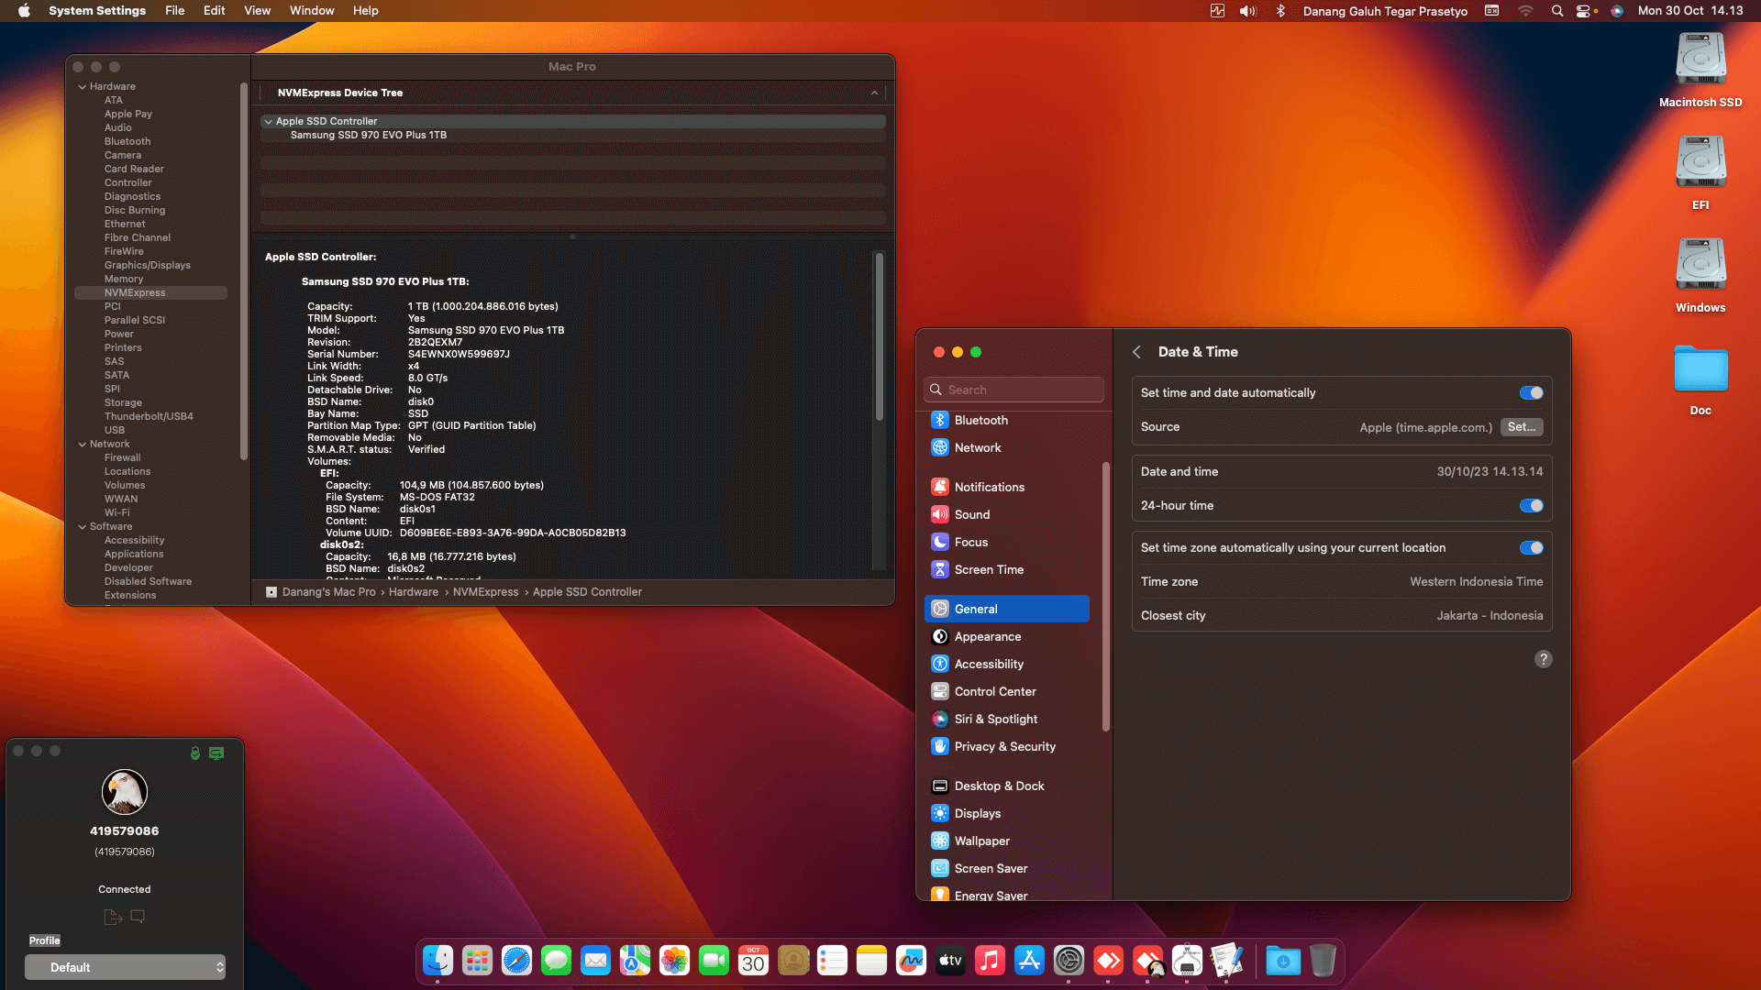
Task: Open System Settings app menu
Action: click(x=97, y=11)
